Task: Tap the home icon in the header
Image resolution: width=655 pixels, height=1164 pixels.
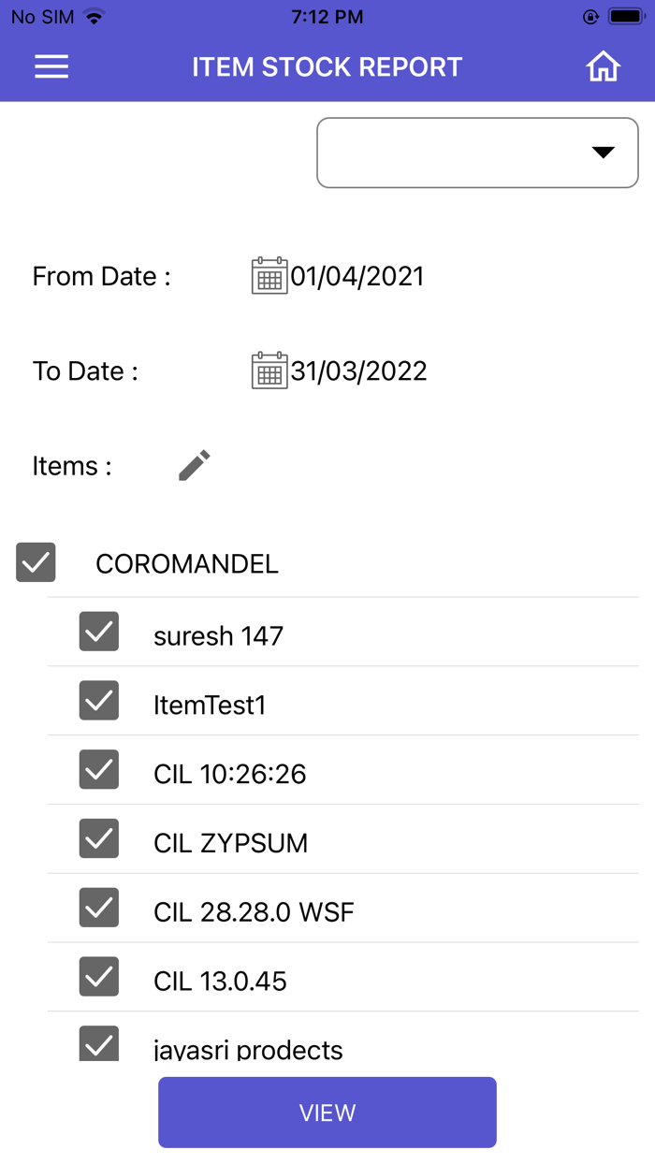Action: coord(604,66)
